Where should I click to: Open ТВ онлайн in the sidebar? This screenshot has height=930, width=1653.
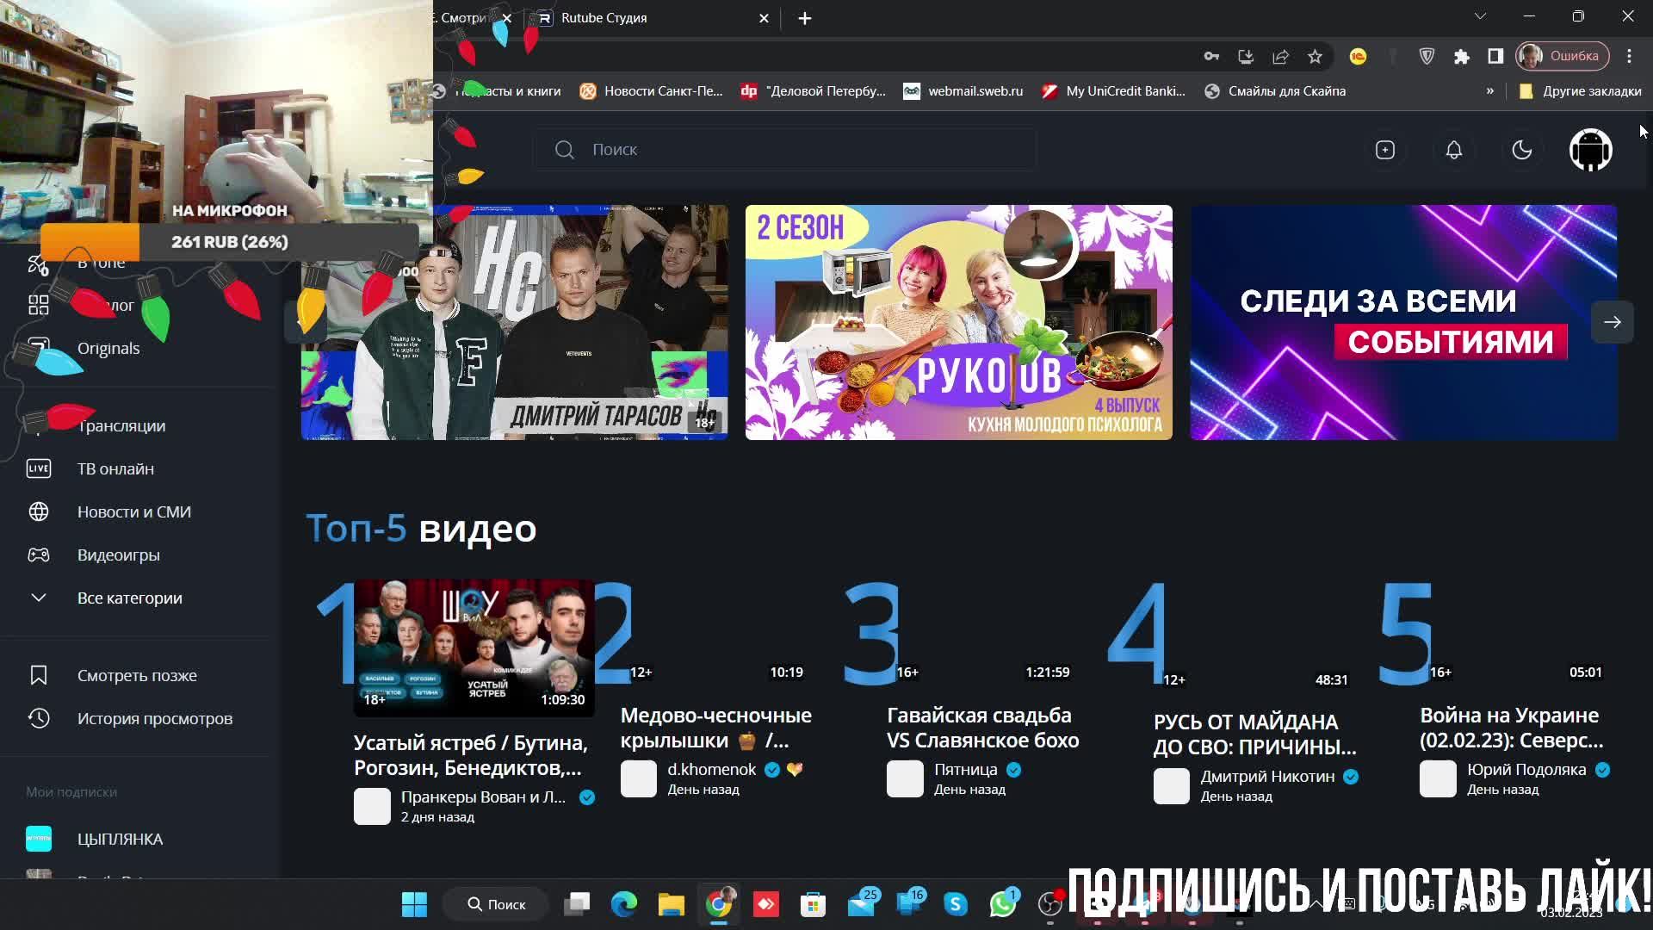[x=115, y=468]
